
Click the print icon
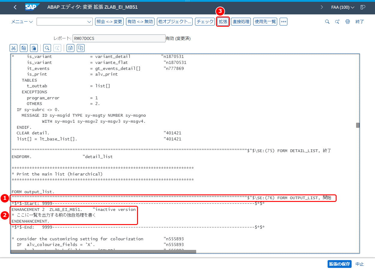tap(348, 22)
